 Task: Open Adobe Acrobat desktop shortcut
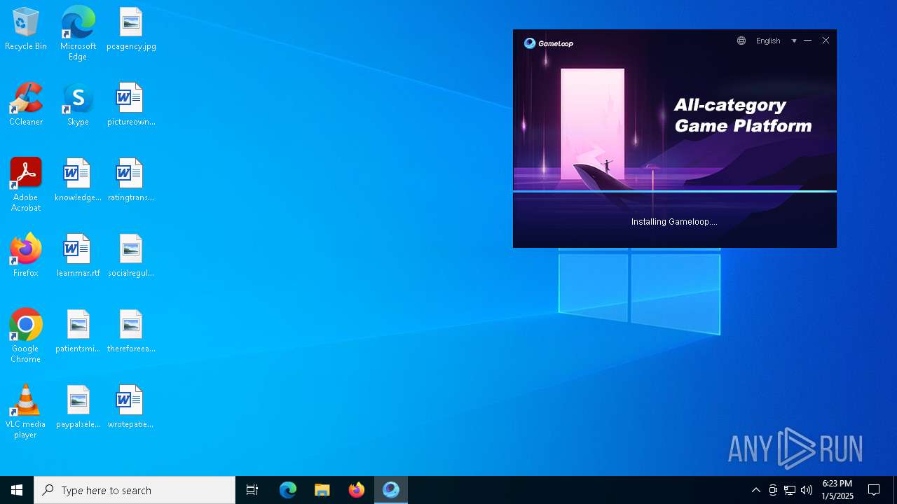[26, 185]
